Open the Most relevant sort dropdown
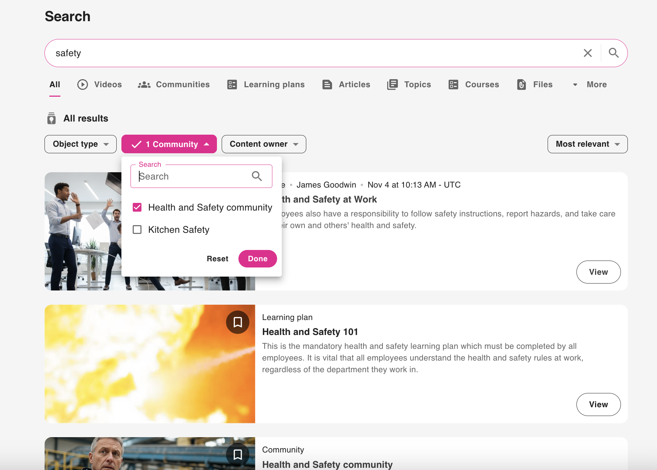 pyautogui.click(x=587, y=144)
